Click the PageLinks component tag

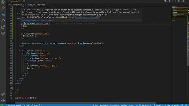coord(27,43)
